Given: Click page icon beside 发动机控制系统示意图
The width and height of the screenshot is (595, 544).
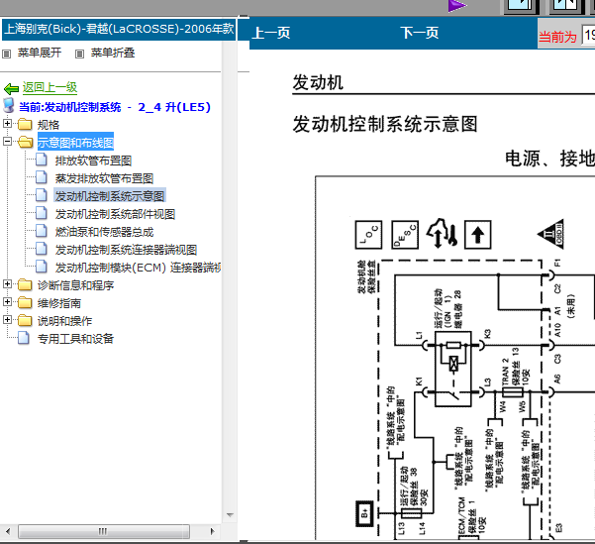Looking at the screenshot, I should (x=42, y=195).
